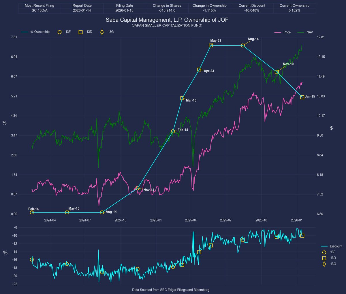
Task: Click the Nov-10 marker annotation
Action: coord(277,72)
